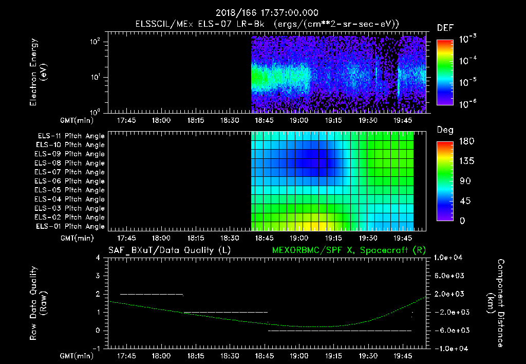The image size is (526, 364).
Task: Select the 17:45 label under spectrogram panel
Action: tap(126, 120)
